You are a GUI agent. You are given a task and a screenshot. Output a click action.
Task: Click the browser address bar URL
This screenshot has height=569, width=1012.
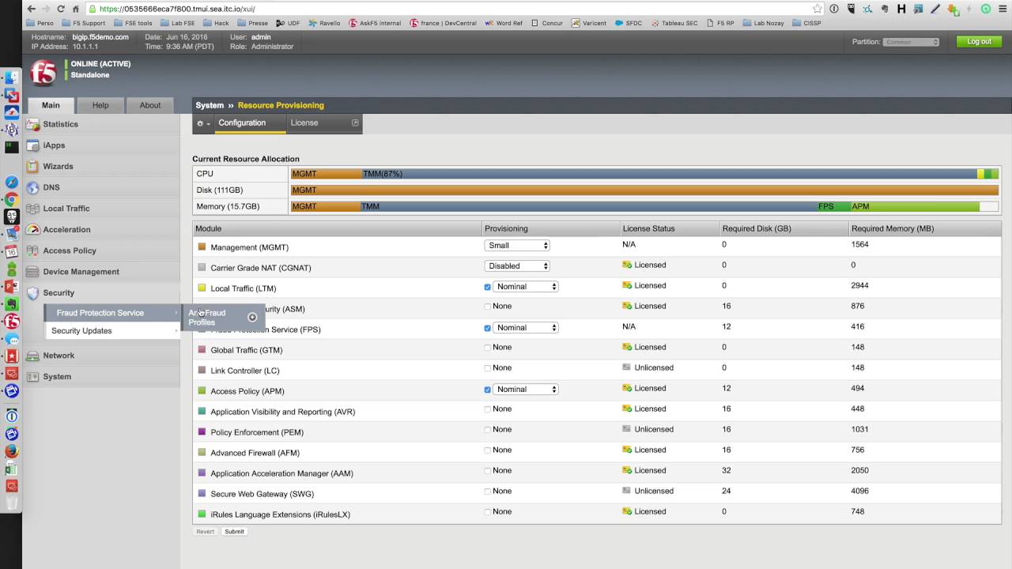click(177, 9)
